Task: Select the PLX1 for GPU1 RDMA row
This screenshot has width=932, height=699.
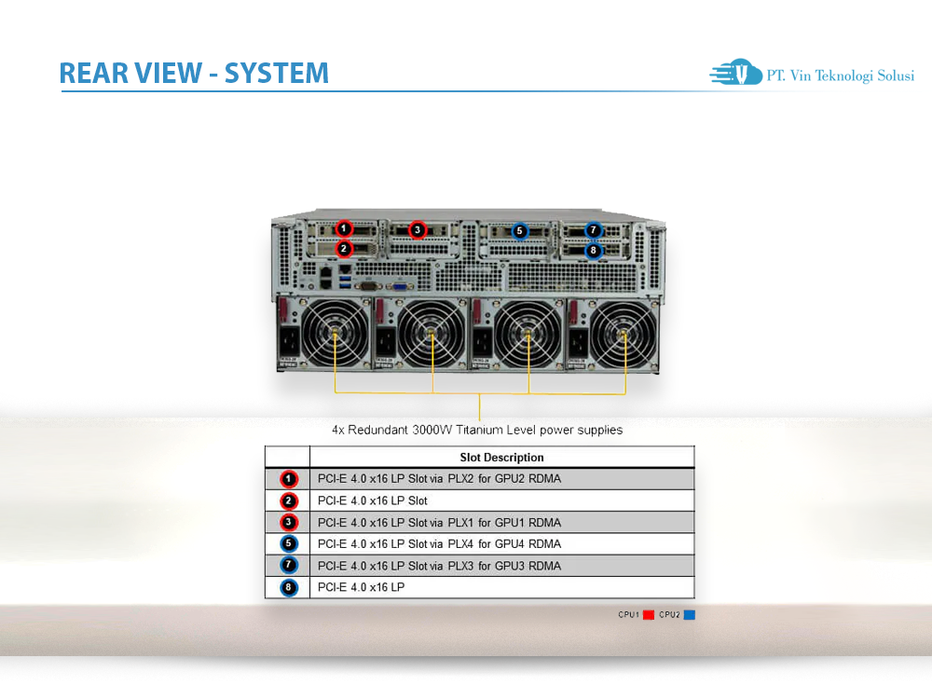Action: [478, 522]
